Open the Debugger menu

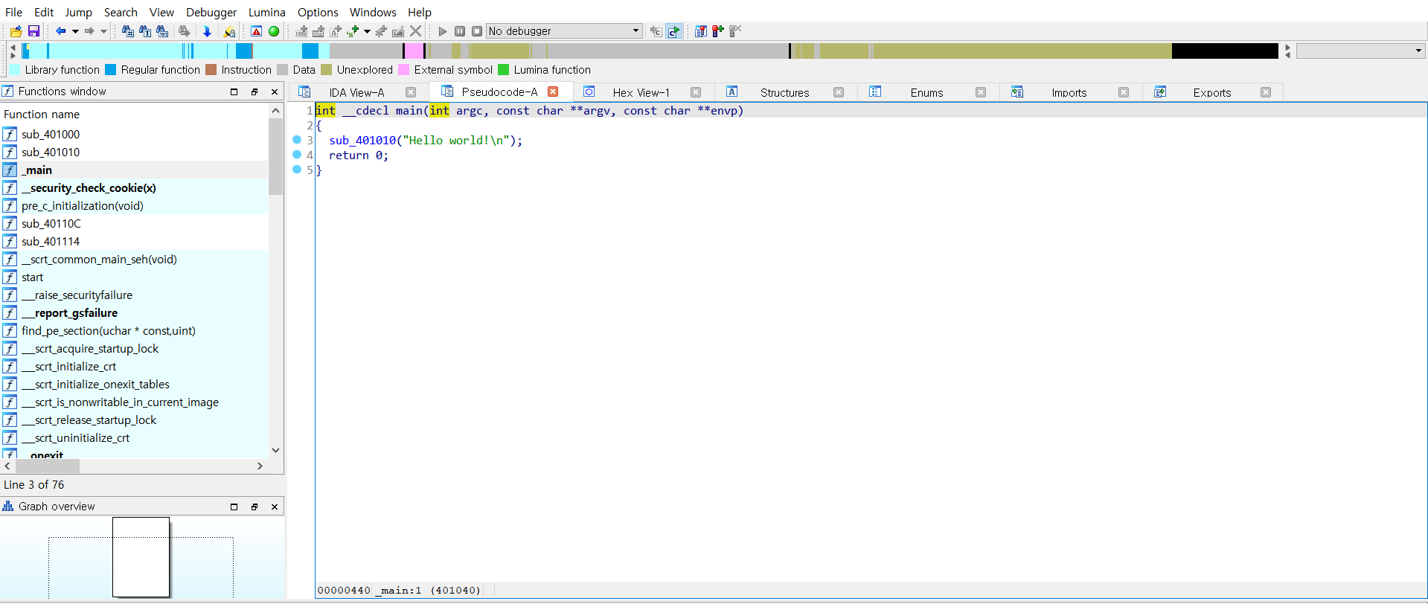click(211, 12)
